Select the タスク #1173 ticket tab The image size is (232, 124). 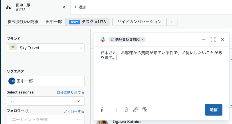click(x=87, y=22)
